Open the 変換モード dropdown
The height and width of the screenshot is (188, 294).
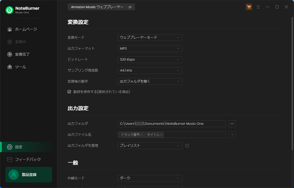click(150, 38)
